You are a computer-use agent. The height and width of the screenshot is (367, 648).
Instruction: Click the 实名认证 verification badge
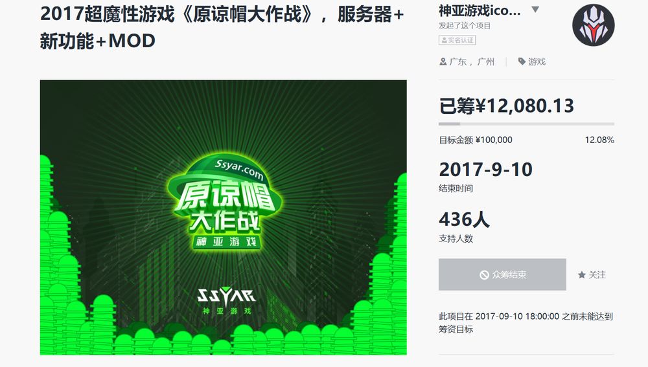[457, 40]
